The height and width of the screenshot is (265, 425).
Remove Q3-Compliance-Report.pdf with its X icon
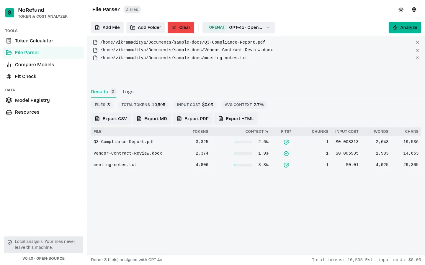coord(417,42)
